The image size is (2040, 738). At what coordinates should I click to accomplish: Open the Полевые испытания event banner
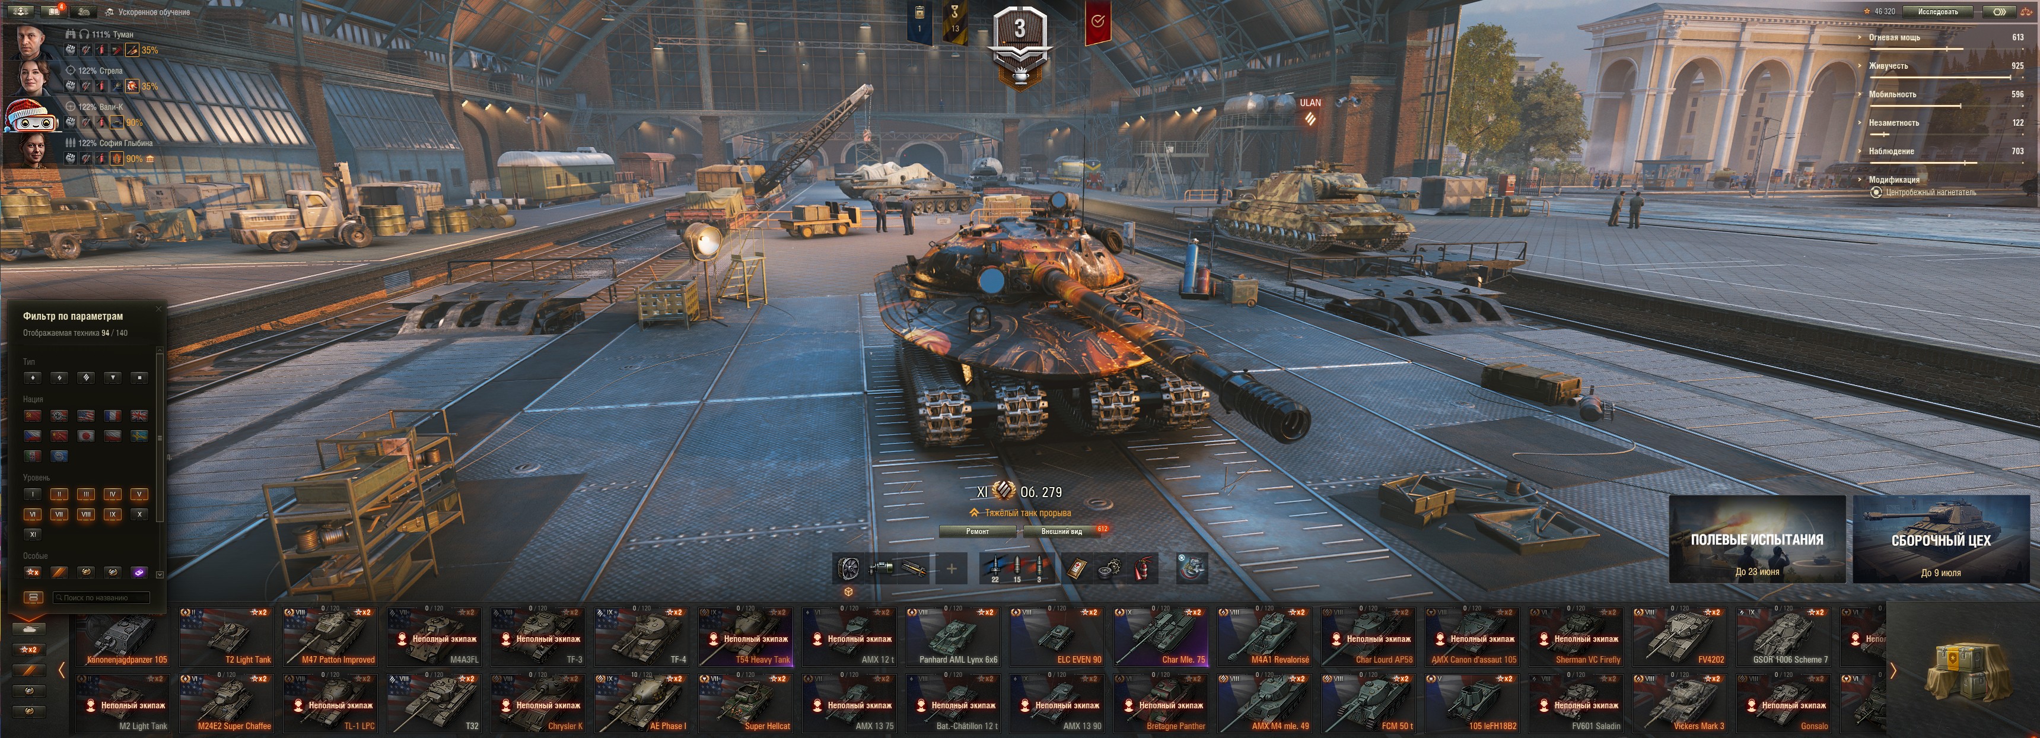[x=1756, y=539]
